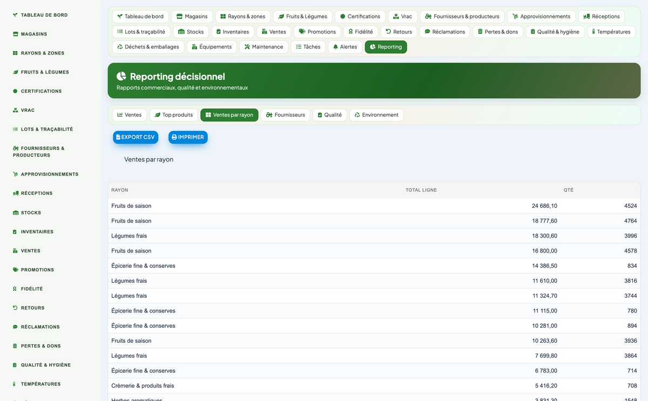Click the bell icon on Alertes chip
The width and height of the screenshot is (648, 401).
(336, 47)
